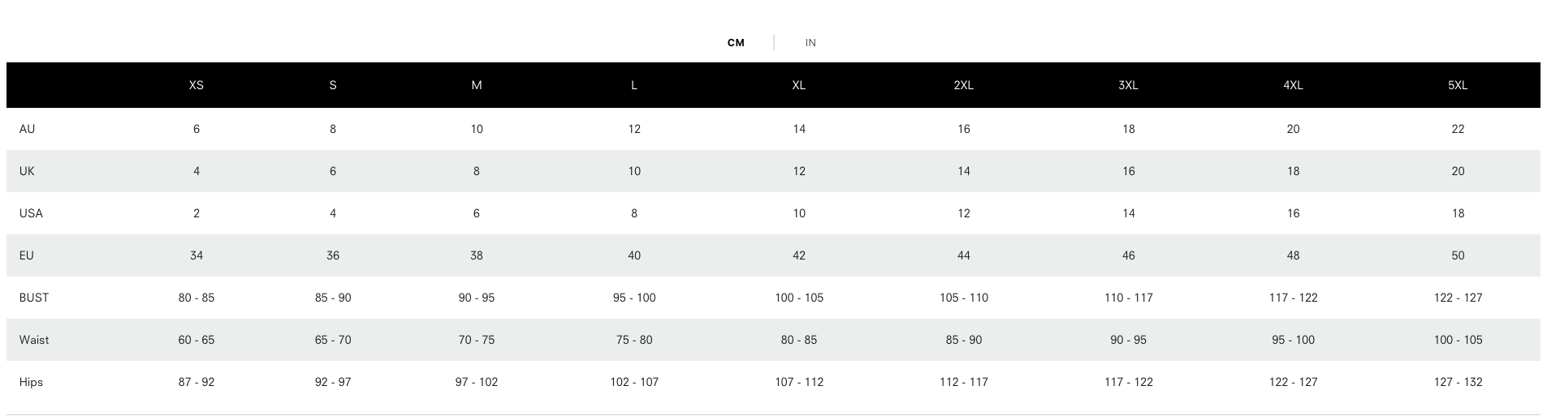Select the UK row label
Screen dimensions: 1547x416
pyautogui.click(x=28, y=171)
